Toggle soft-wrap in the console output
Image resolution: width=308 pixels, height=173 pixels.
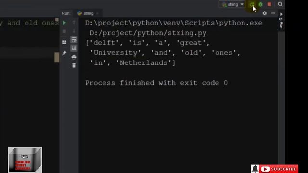tap(74, 40)
